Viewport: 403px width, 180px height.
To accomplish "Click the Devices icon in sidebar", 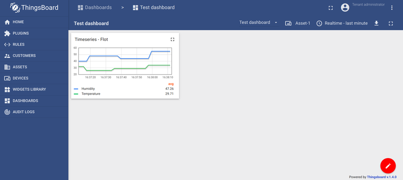I will 7,78.
